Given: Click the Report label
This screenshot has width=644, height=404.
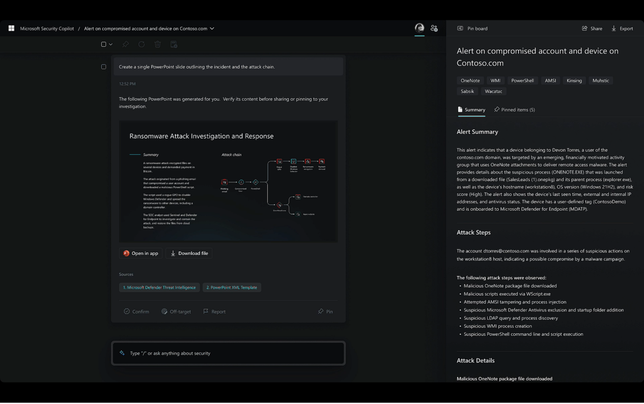Looking at the screenshot, I should [218, 311].
